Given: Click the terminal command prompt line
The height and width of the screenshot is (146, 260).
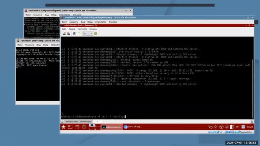Looking at the screenshot, I should click(x=93, y=116).
